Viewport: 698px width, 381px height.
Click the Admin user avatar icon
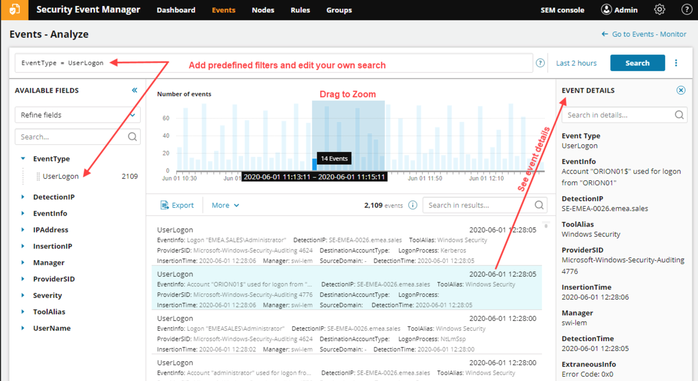click(606, 9)
